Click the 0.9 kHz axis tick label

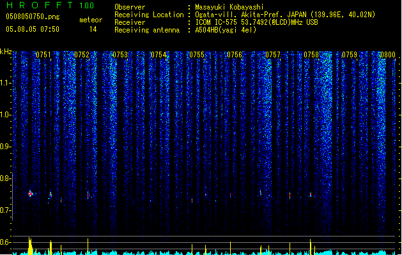pyautogui.click(x=6, y=147)
